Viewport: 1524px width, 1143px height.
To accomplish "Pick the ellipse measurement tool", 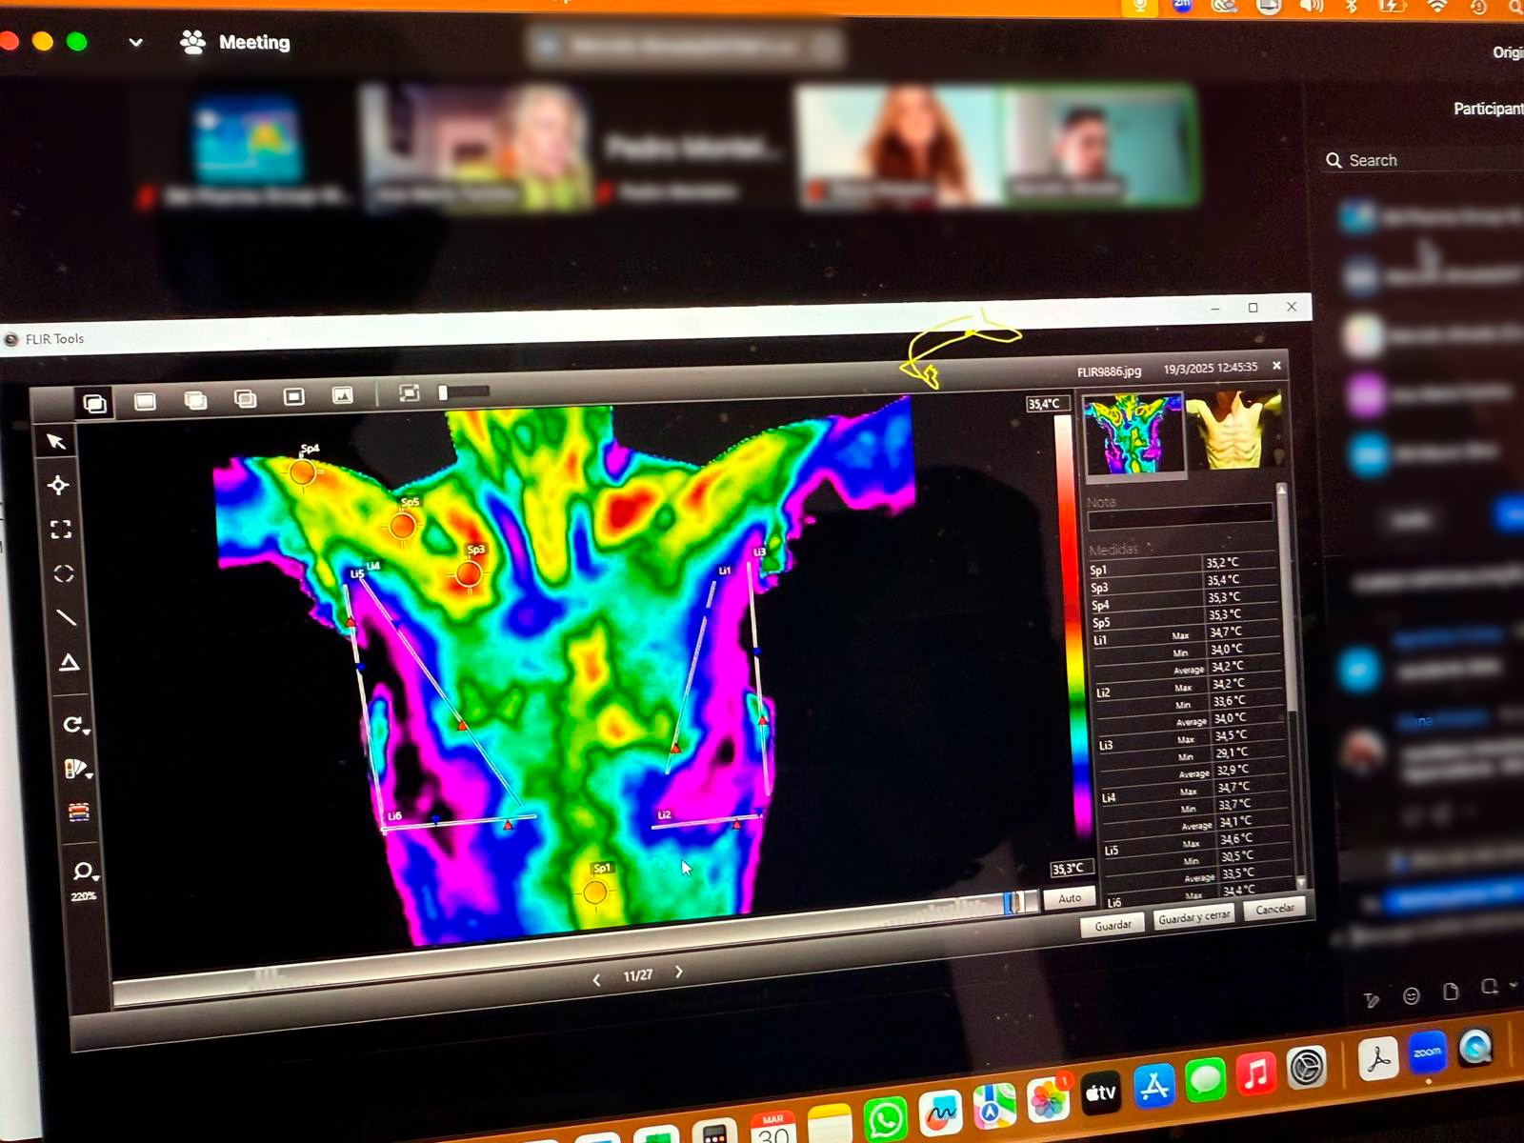I will coord(63,573).
